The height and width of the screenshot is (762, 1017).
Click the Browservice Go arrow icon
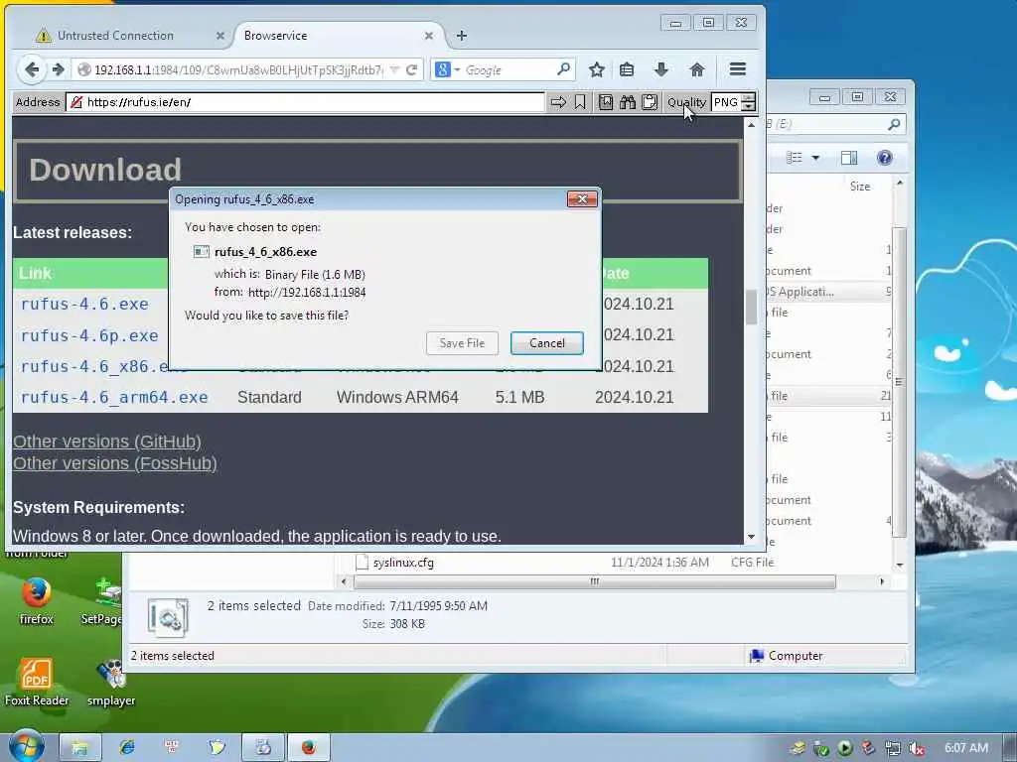coord(558,102)
